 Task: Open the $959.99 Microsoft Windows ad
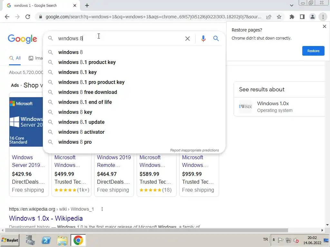pyautogui.click(x=195, y=161)
